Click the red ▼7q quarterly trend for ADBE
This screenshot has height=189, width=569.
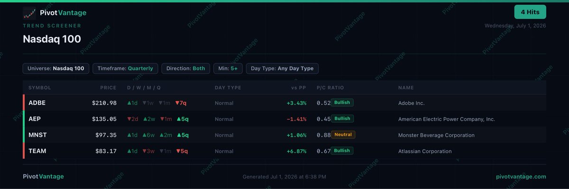click(181, 103)
